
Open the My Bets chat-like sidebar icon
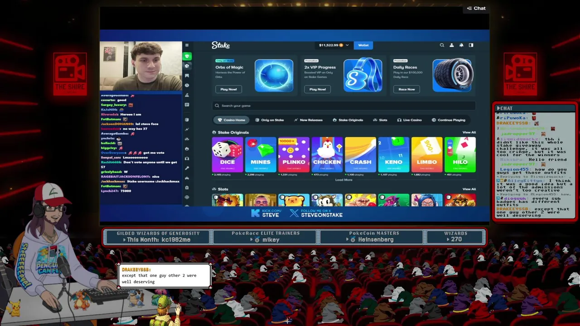187,105
